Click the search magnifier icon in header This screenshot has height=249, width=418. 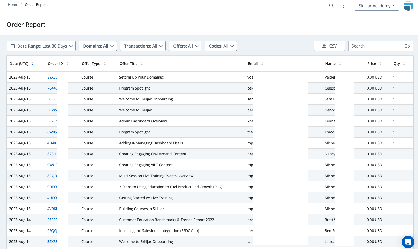point(331,6)
